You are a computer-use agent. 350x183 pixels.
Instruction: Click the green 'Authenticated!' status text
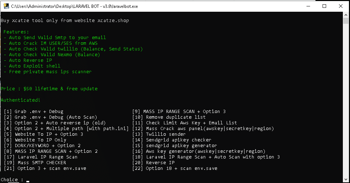(x=21, y=100)
